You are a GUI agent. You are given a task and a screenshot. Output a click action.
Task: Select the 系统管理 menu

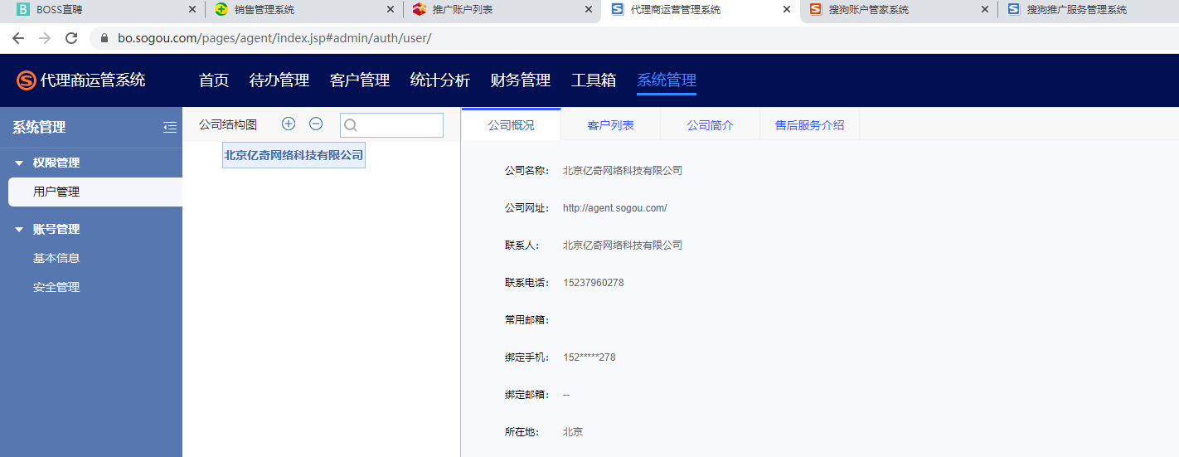[667, 80]
